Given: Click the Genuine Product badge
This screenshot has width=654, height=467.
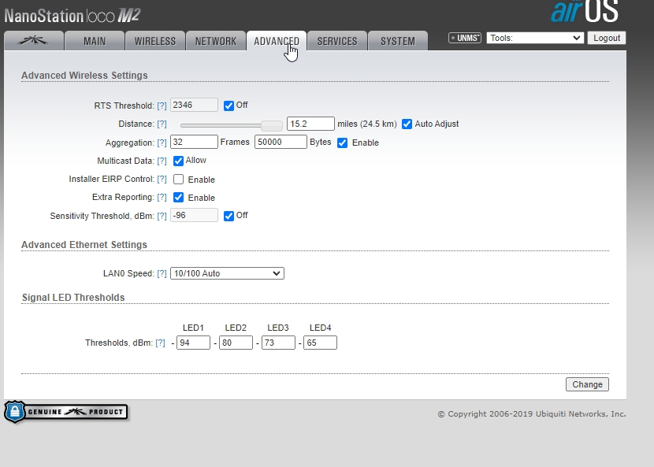Looking at the screenshot, I should [66, 412].
